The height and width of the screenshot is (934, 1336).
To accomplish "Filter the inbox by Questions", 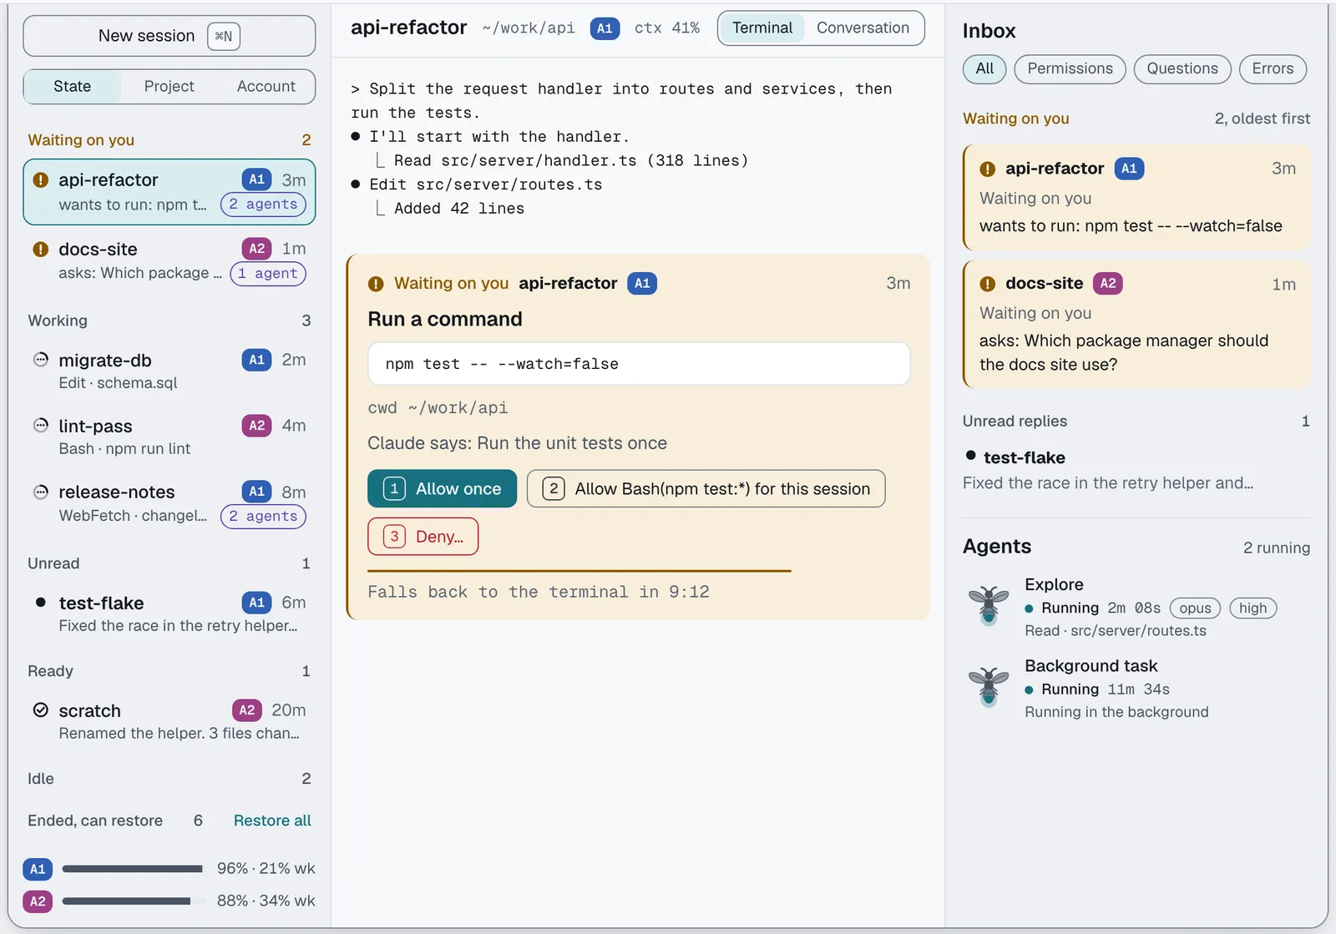I will [x=1182, y=69].
